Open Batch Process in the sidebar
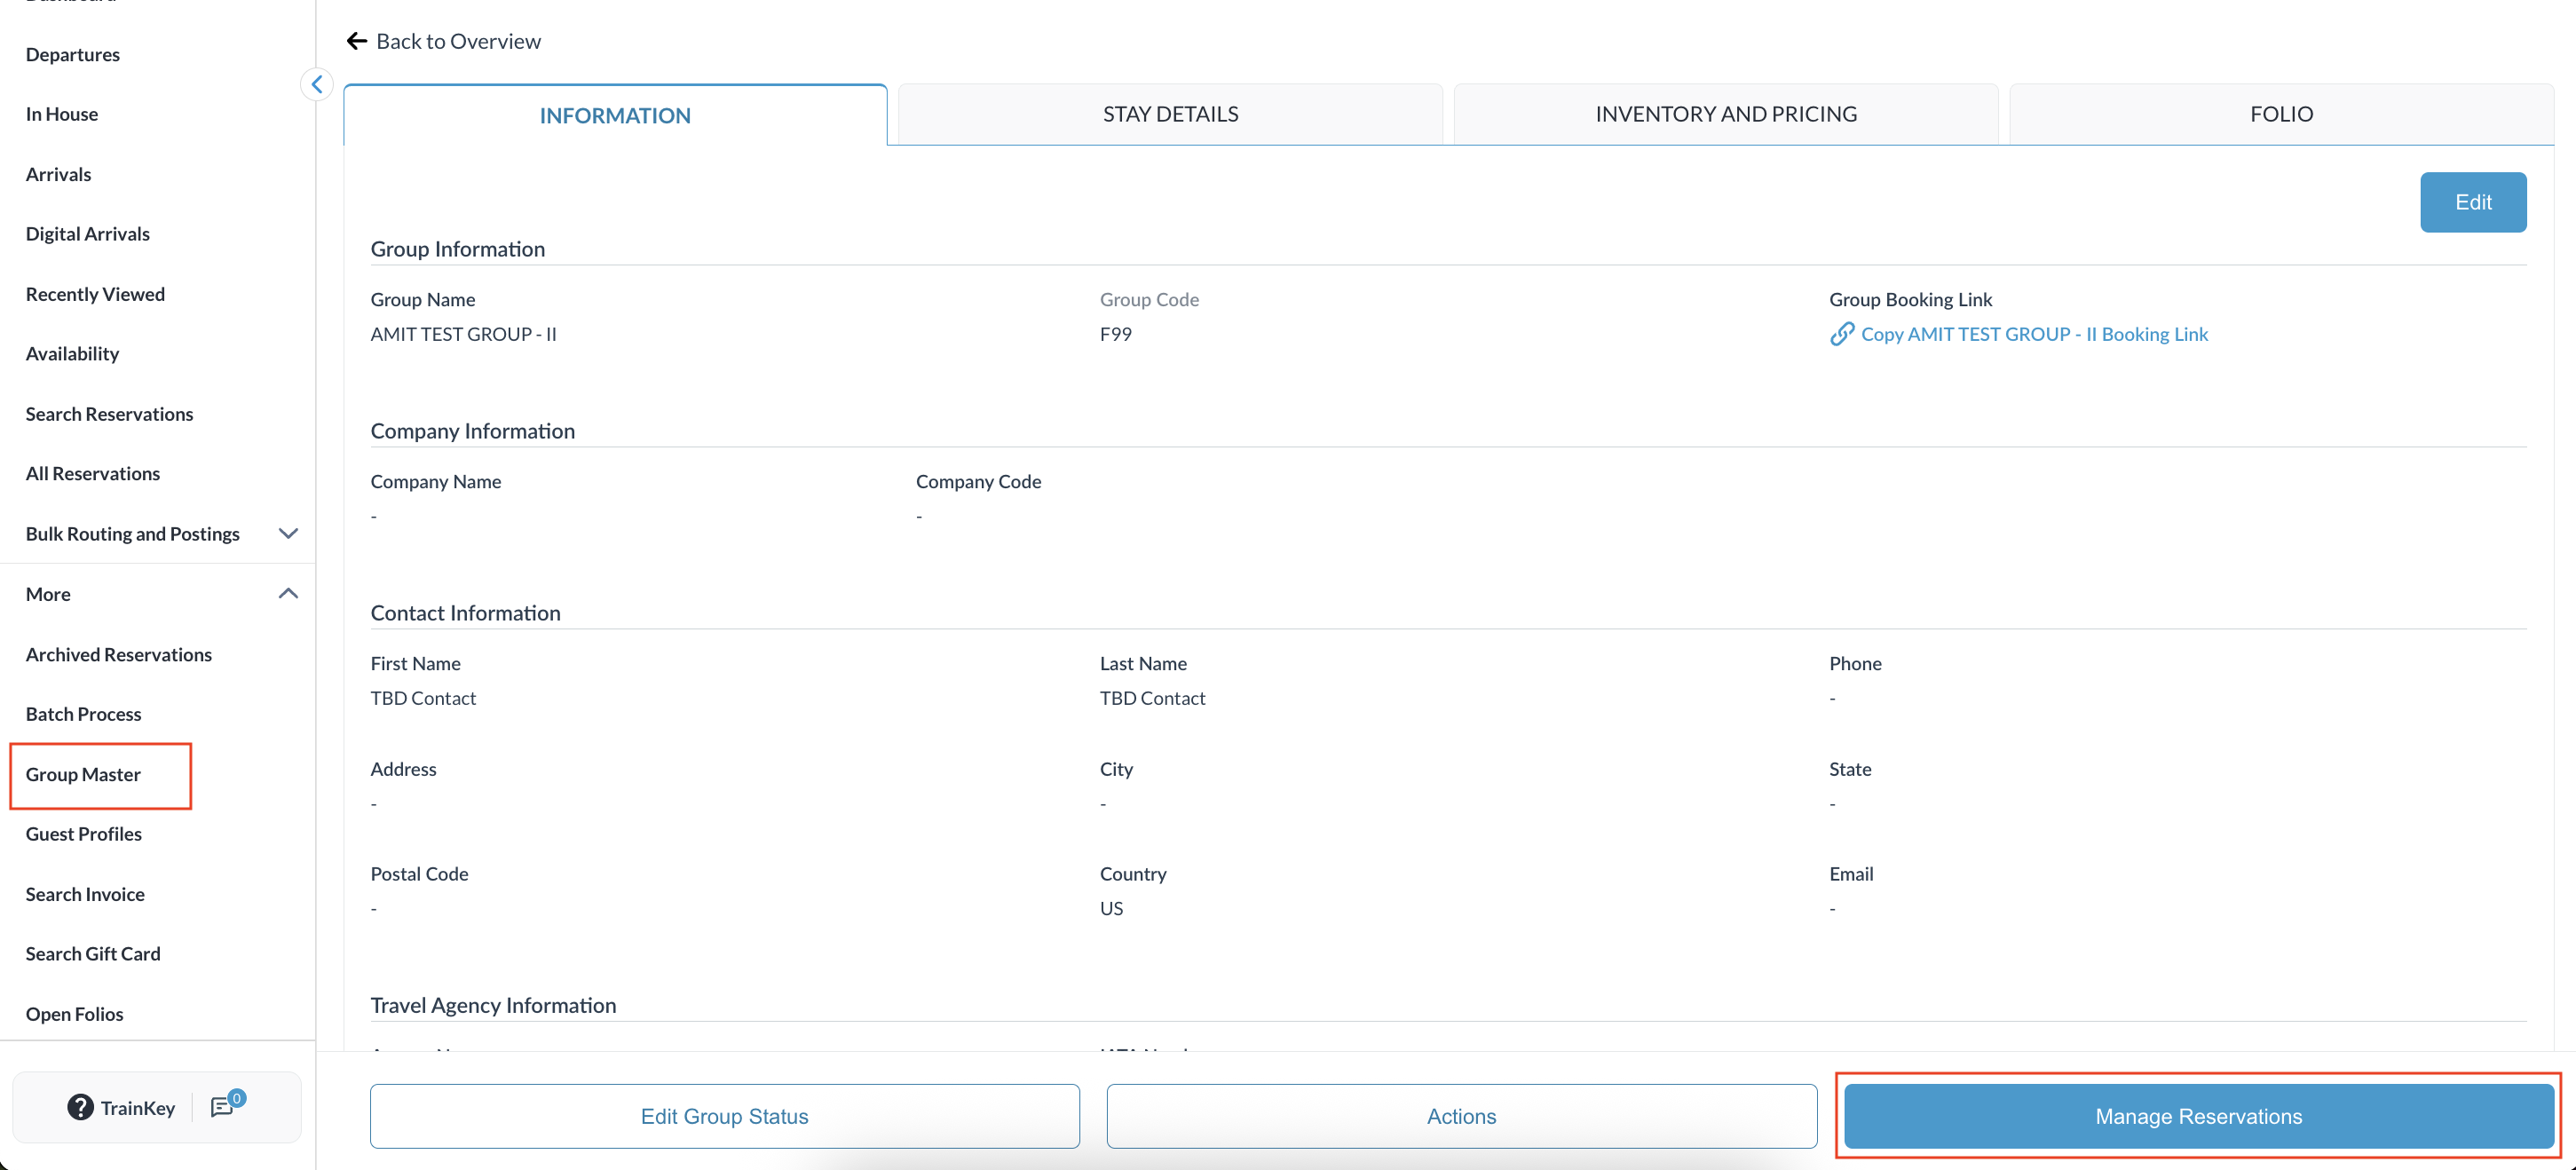2576x1170 pixels. [x=84, y=714]
